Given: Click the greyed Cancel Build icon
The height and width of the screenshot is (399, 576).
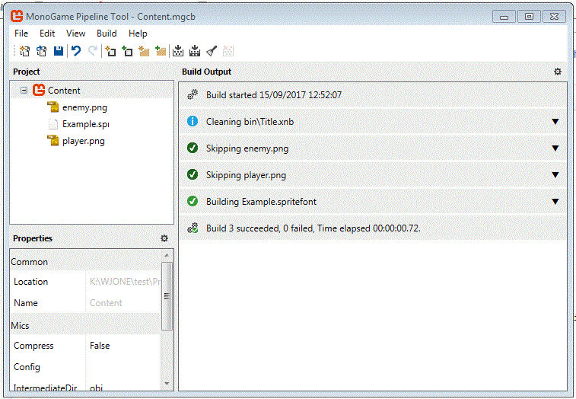Looking at the screenshot, I should [228, 51].
